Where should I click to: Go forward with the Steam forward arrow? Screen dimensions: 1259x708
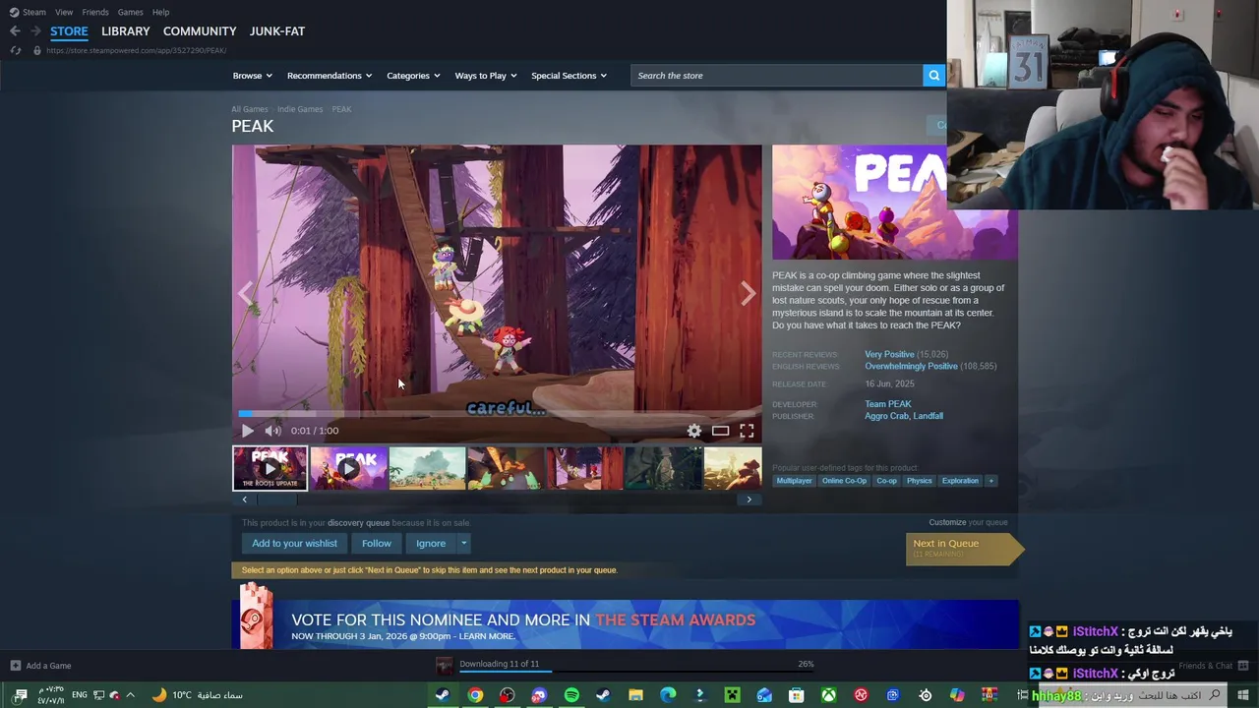click(35, 31)
